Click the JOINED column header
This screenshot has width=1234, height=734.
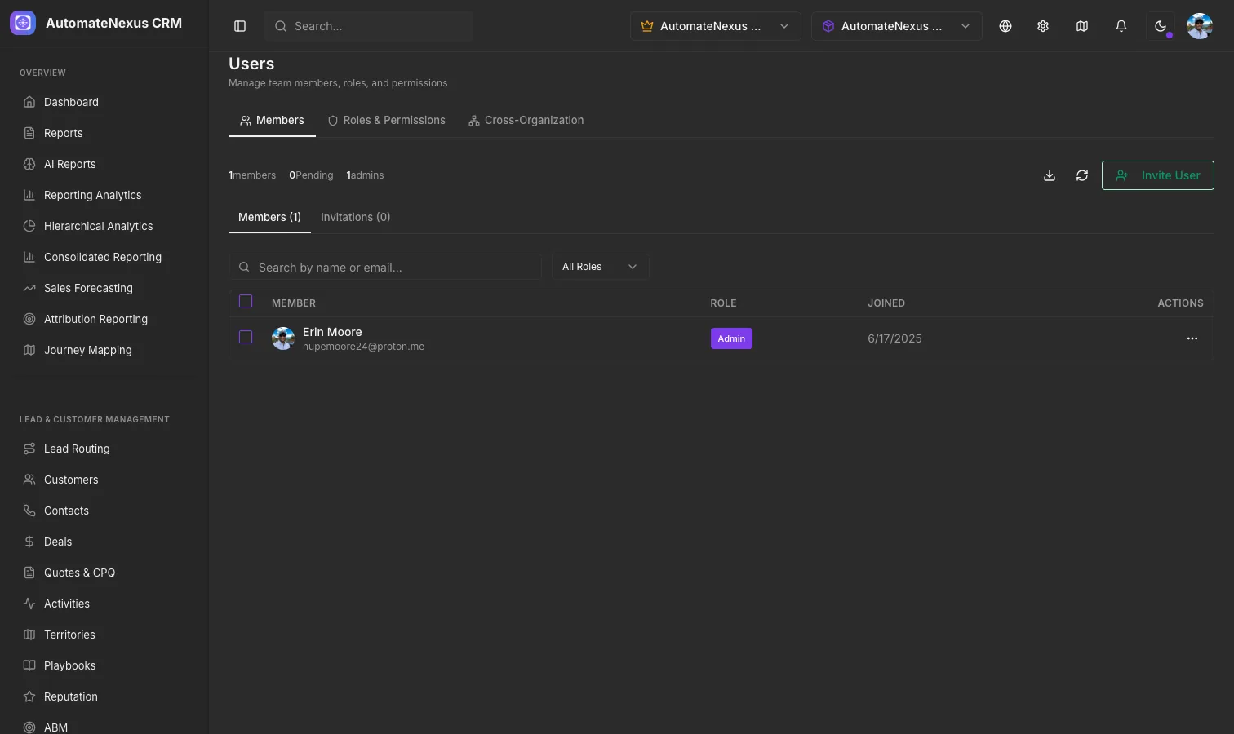(886, 303)
